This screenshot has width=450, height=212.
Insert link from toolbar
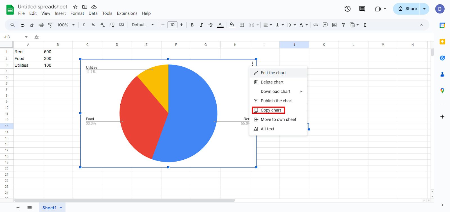pyautogui.click(x=316, y=25)
